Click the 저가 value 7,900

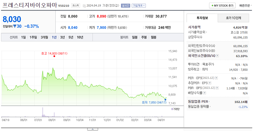[x=101, y=28]
